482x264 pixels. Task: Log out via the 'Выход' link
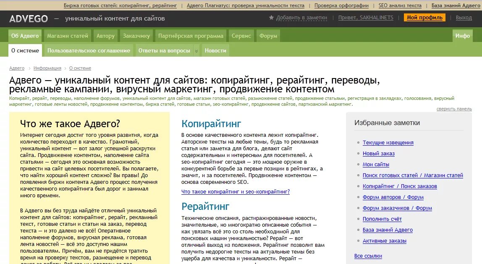click(x=464, y=18)
